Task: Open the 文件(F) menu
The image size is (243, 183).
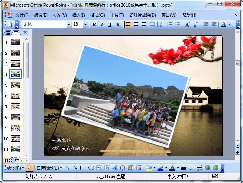Action: tap(22, 15)
